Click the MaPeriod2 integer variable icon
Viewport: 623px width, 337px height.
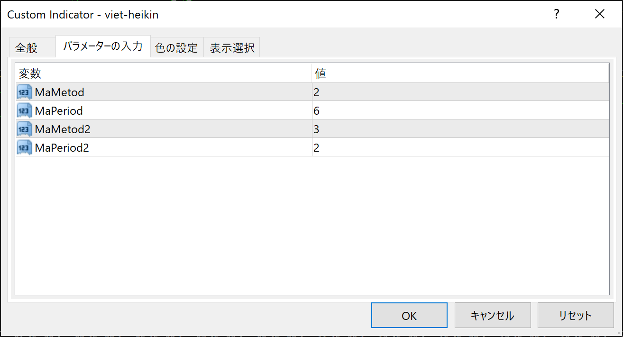[x=24, y=147]
